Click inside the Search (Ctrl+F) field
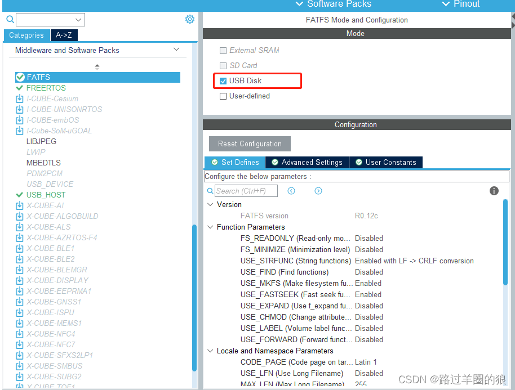The height and width of the screenshot is (390, 515). [x=245, y=191]
